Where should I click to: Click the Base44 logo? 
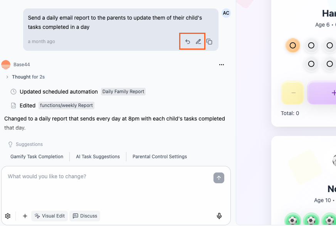pos(5,64)
